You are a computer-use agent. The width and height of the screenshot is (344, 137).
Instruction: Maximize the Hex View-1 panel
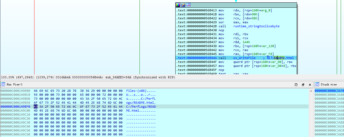pyautogui.click(x=296, y=85)
